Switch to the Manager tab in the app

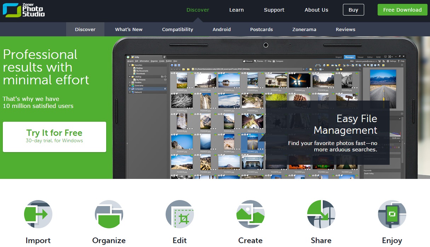pyautogui.click(x=350, y=57)
